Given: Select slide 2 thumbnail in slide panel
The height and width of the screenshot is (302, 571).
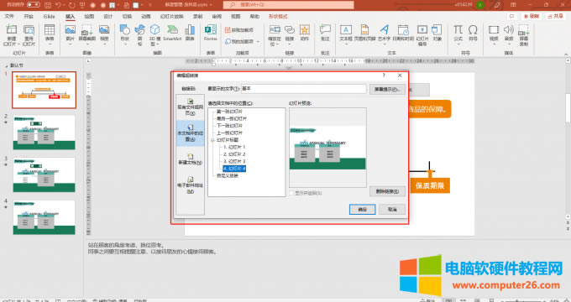Looking at the screenshot, I should [44, 133].
